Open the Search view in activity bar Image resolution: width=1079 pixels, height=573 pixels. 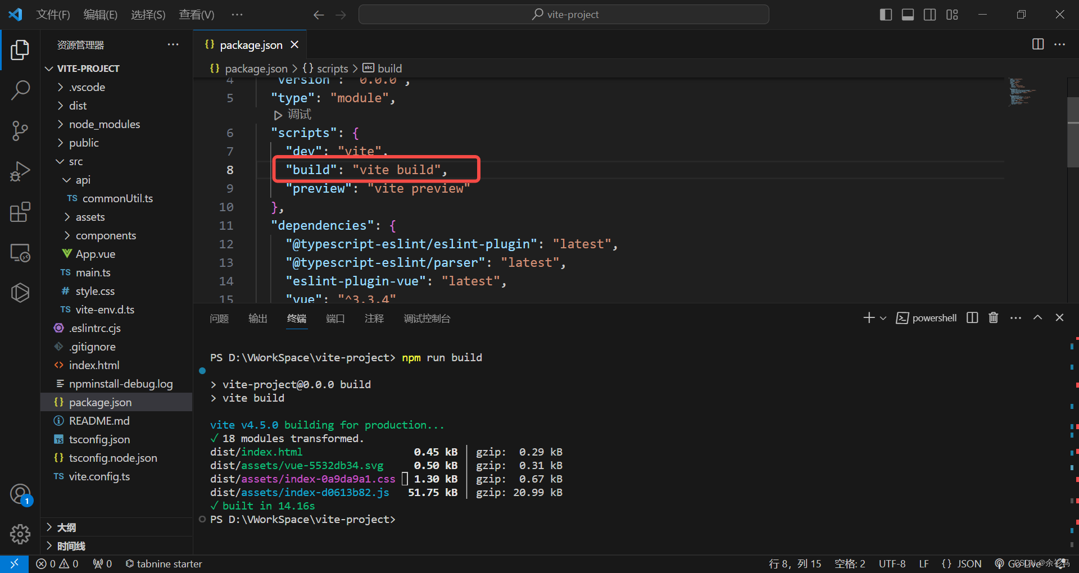20,89
